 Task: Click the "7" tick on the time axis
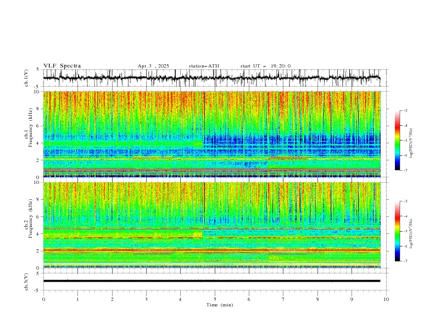coord(283,299)
